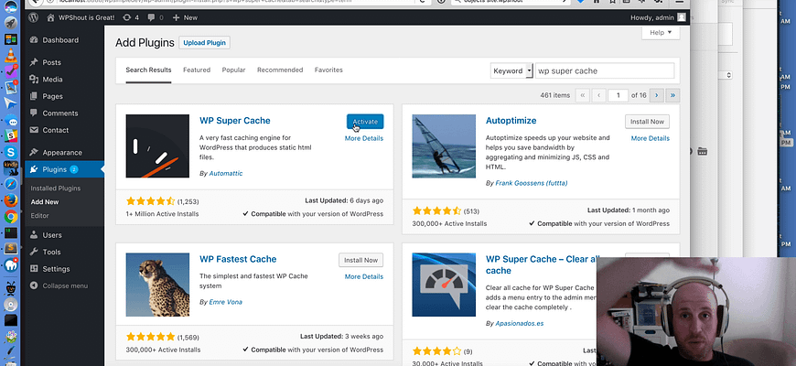Open the Appearance menu
Screen dimensions: 796x366
click(x=64, y=152)
